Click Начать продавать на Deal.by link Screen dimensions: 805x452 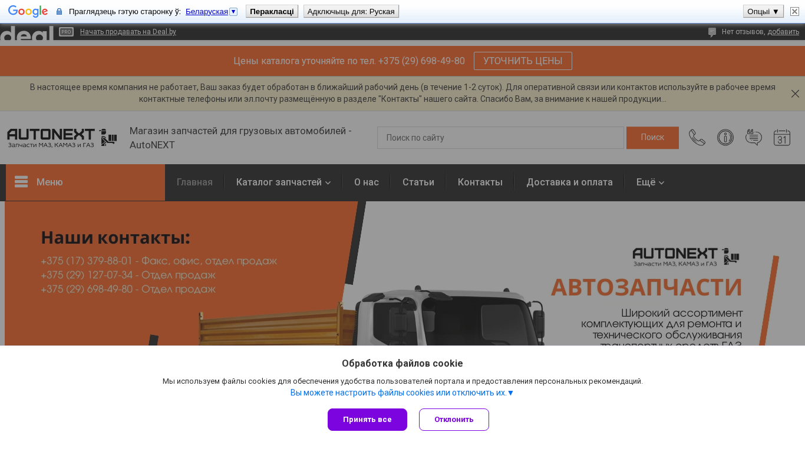[x=128, y=32]
